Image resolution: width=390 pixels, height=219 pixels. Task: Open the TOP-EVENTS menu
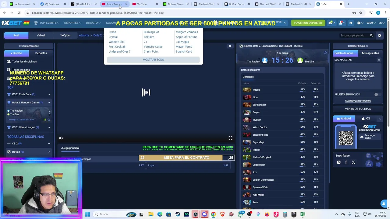pyautogui.click(x=47, y=23)
